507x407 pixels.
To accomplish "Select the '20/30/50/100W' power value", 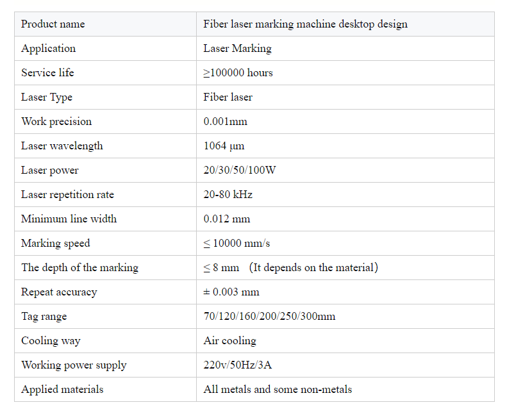I will coord(240,170).
